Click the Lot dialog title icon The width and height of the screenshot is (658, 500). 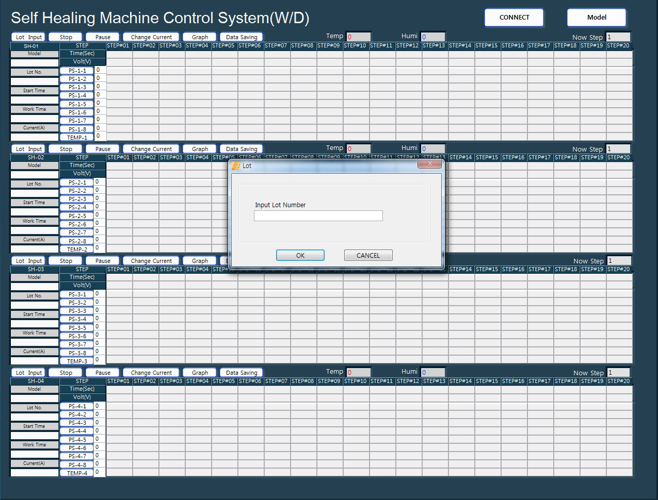pyautogui.click(x=236, y=166)
